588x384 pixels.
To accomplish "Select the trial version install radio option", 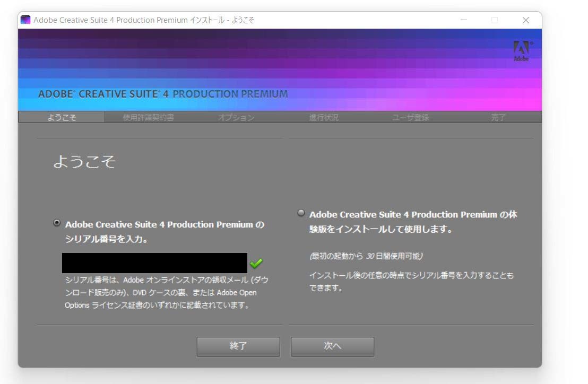I will click(301, 213).
